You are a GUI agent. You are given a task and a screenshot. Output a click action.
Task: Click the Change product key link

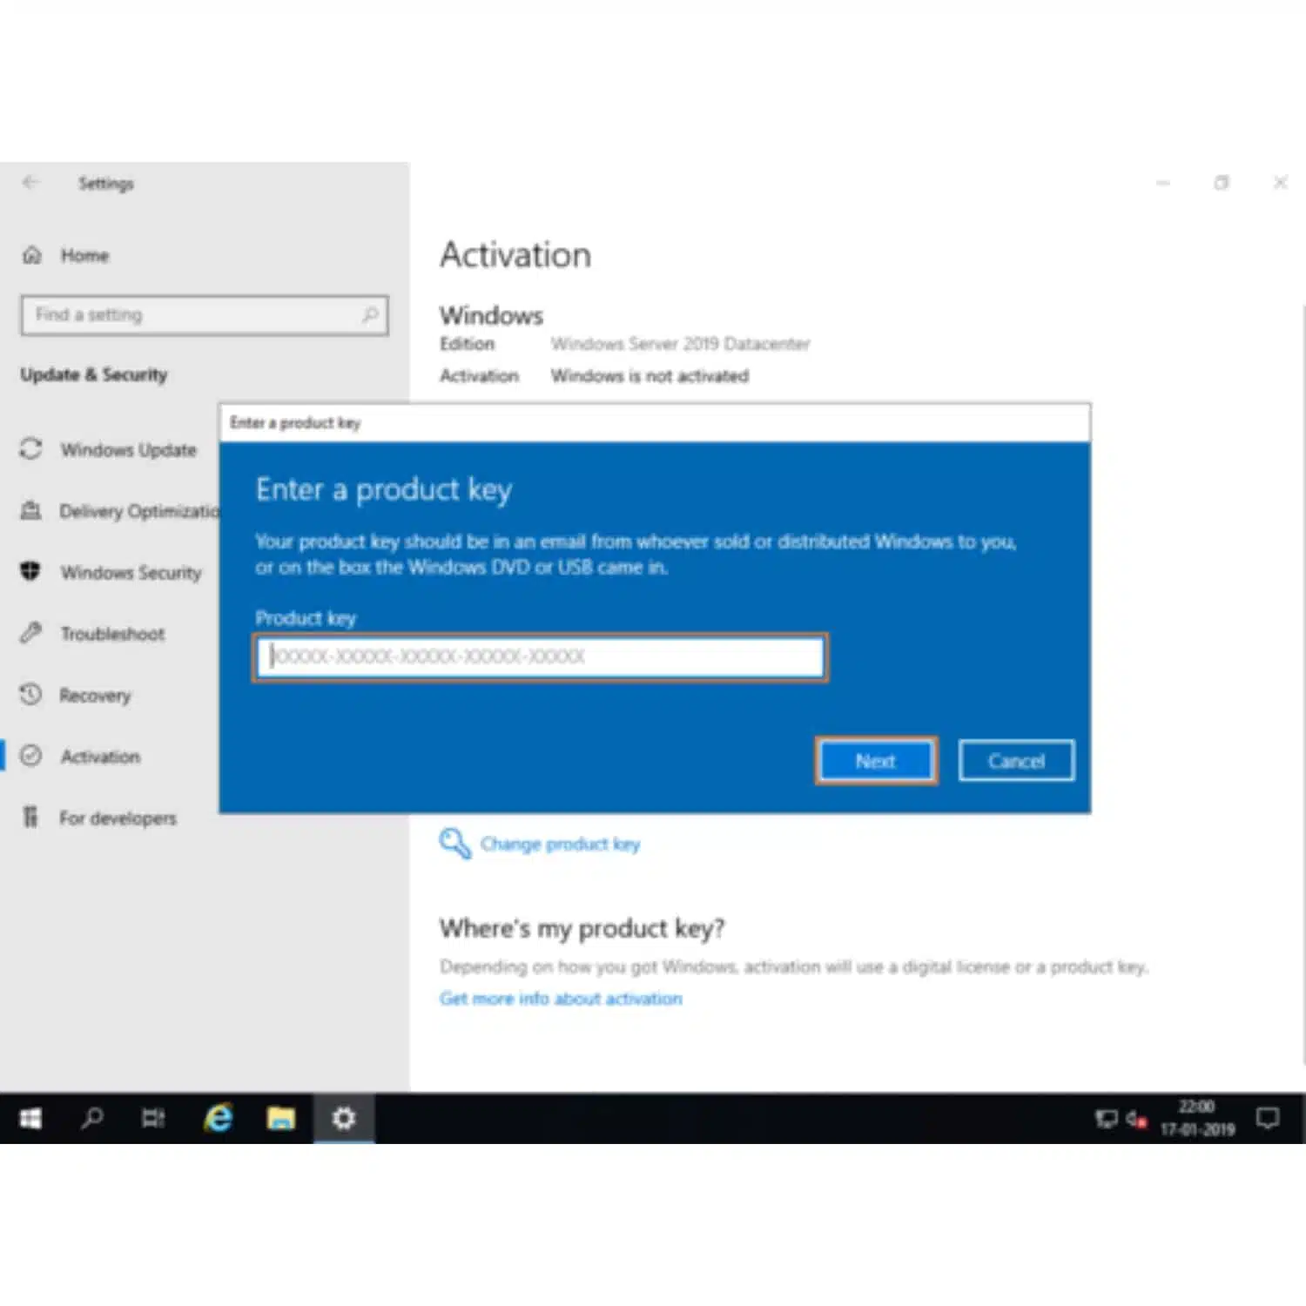560,845
